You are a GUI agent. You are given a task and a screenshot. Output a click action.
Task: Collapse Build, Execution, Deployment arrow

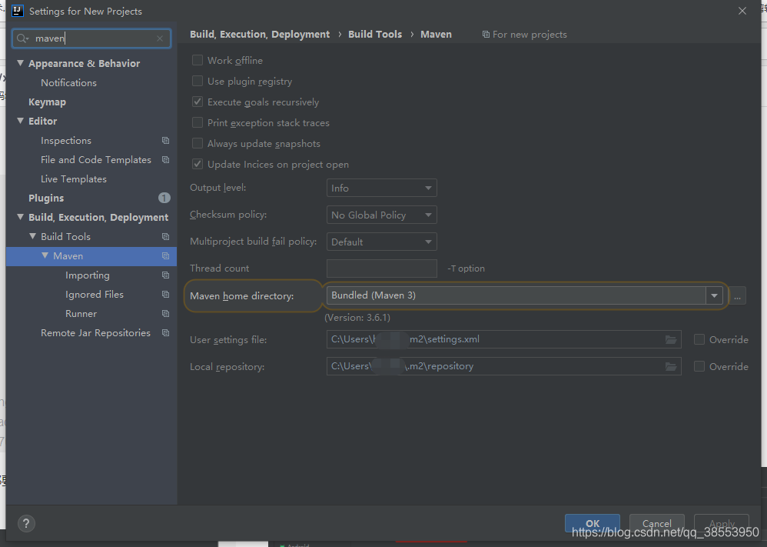pyautogui.click(x=20, y=217)
